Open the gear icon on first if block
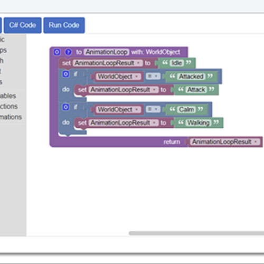 [65, 74]
